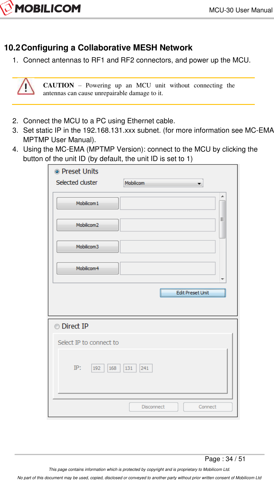Click the scrollbar down arrow in unit list
274x480 pixels.
[223, 280]
